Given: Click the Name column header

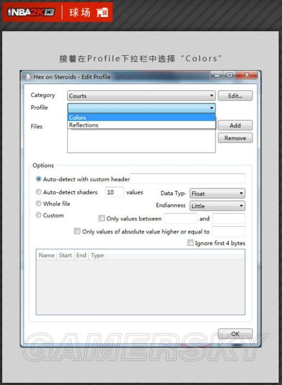Looking at the screenshot, I should (x=47, y=255).
